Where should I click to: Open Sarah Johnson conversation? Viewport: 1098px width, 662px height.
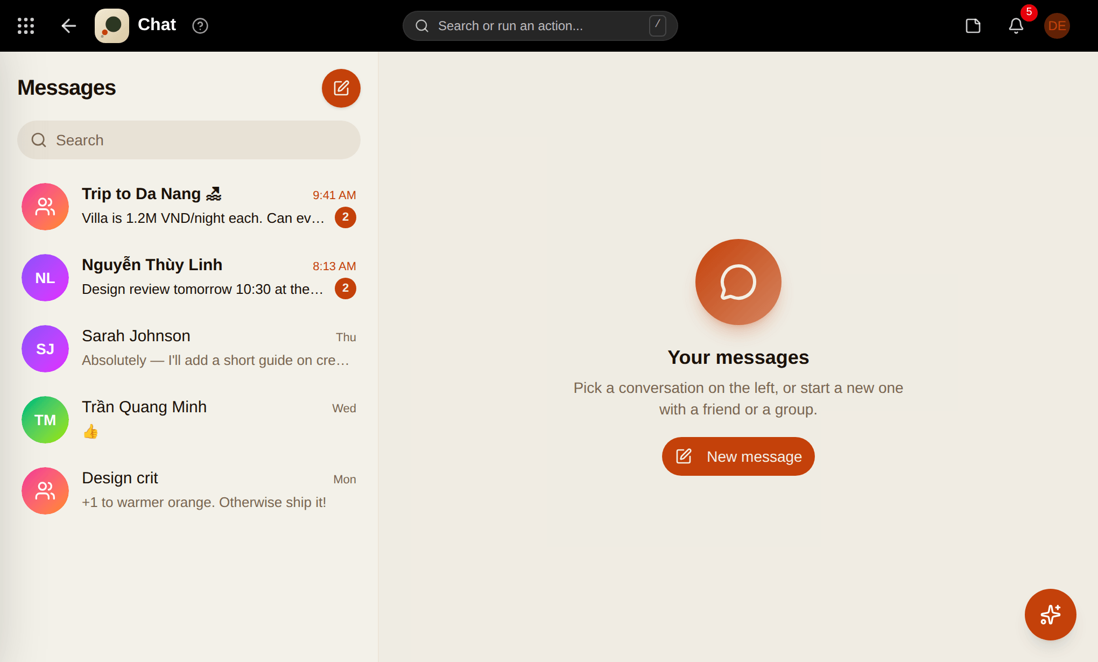(x=189, y=349)
